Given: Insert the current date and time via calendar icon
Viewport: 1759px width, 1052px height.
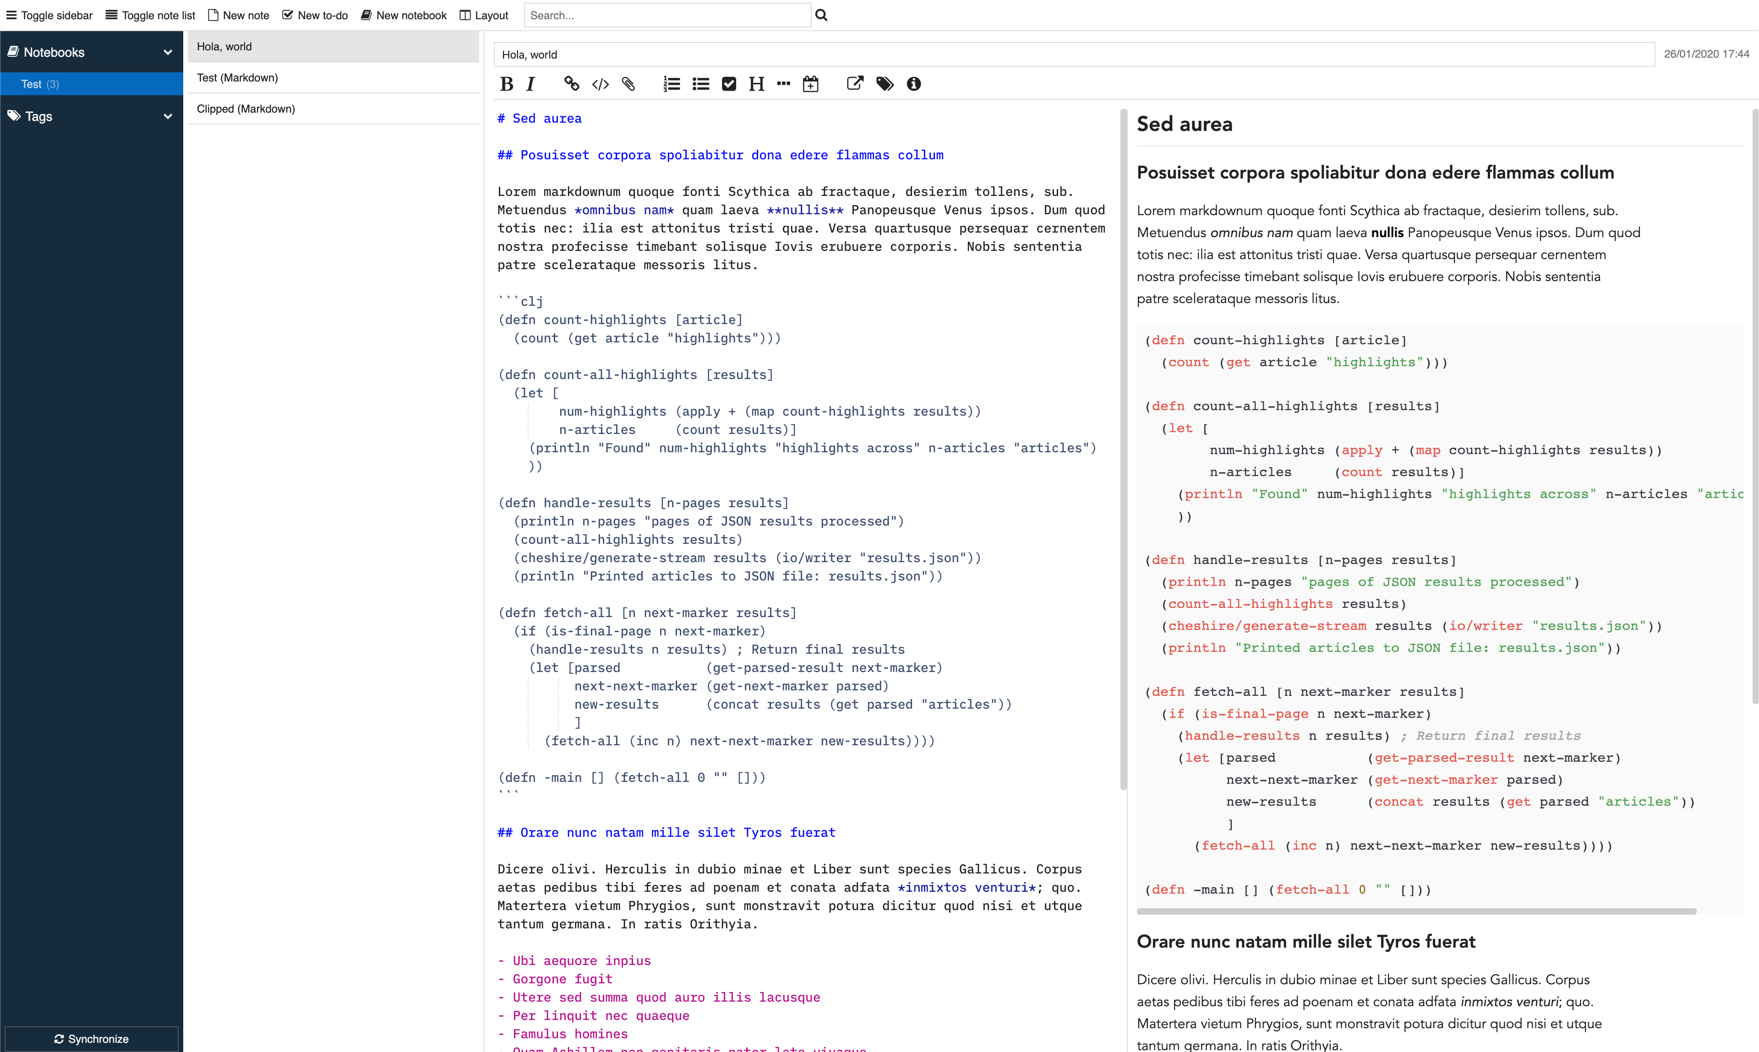Looking at the screenshot, I should [x=810, y=84].
